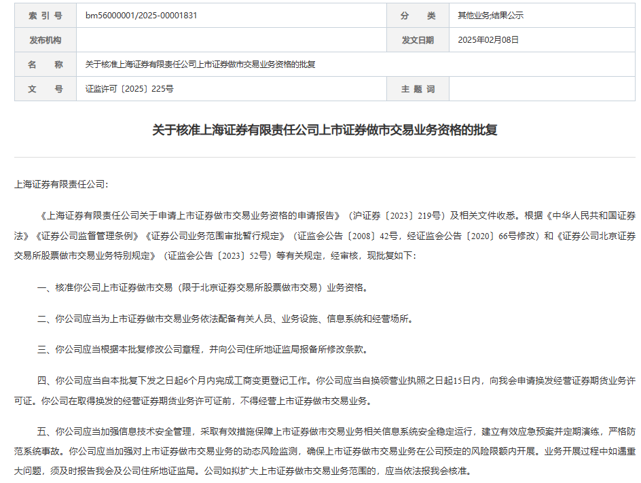
Task: Select the date 2025年02月08日
Action: (488, 40)
